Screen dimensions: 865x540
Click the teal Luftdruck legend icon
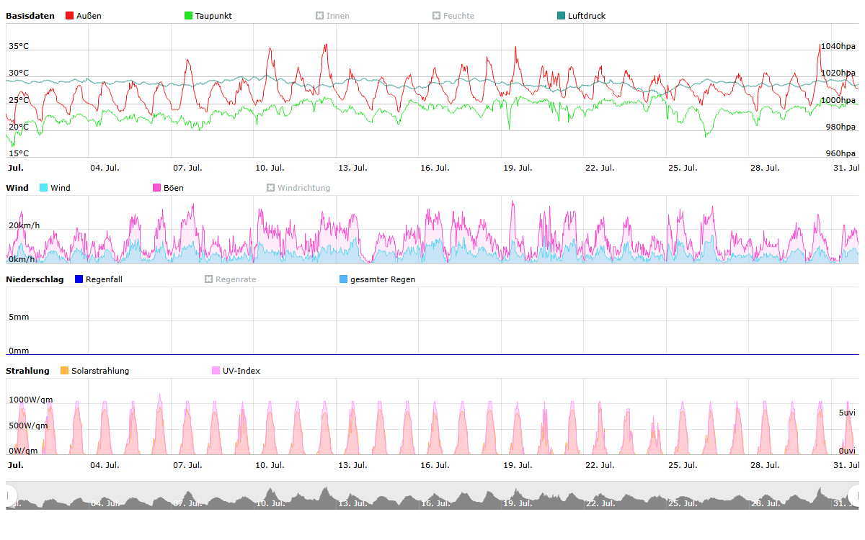tap(562, 16)
